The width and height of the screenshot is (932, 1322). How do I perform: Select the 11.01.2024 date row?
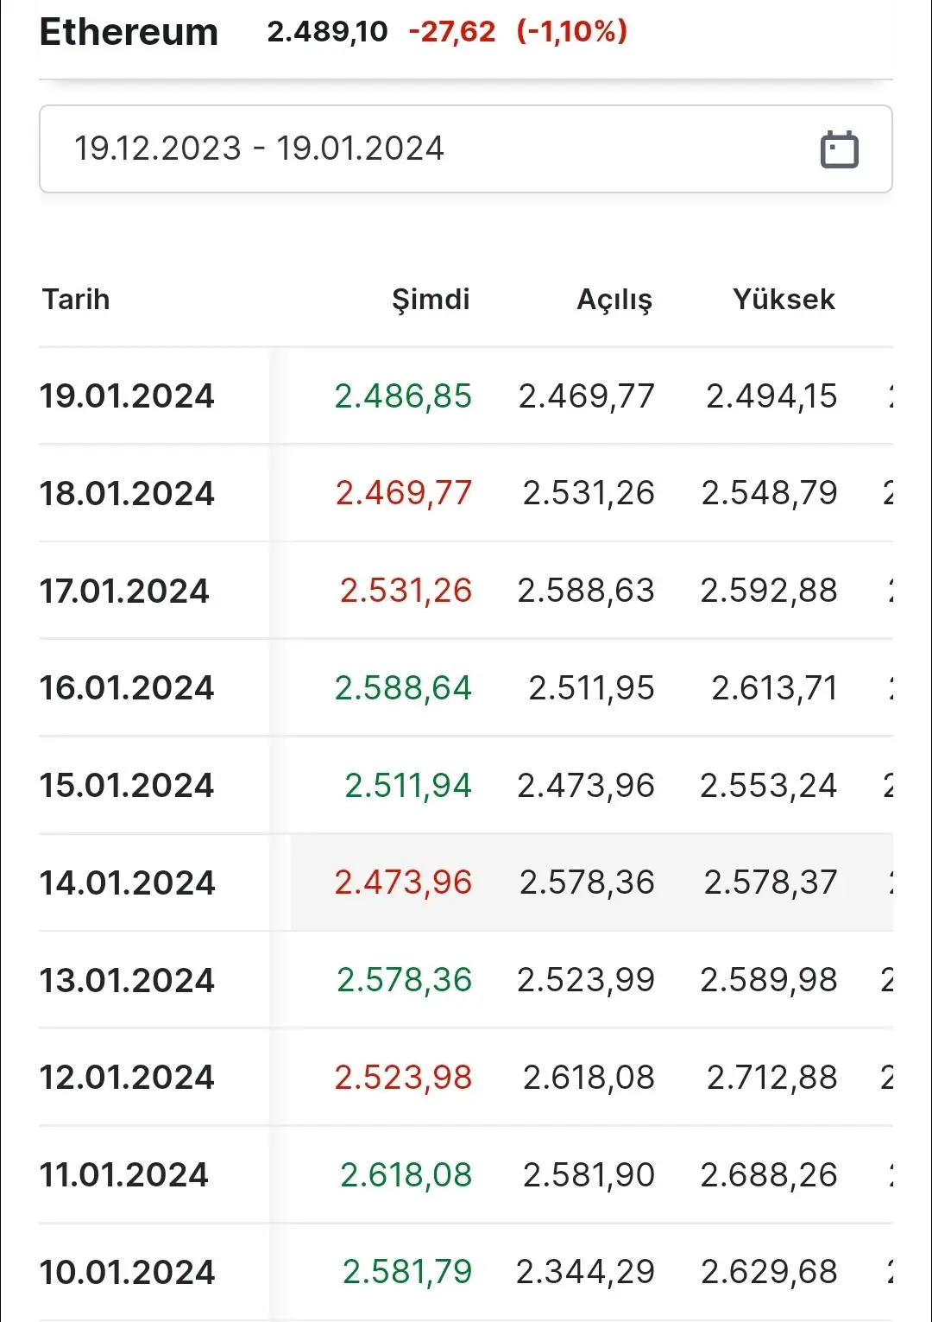click(124, 1175)
